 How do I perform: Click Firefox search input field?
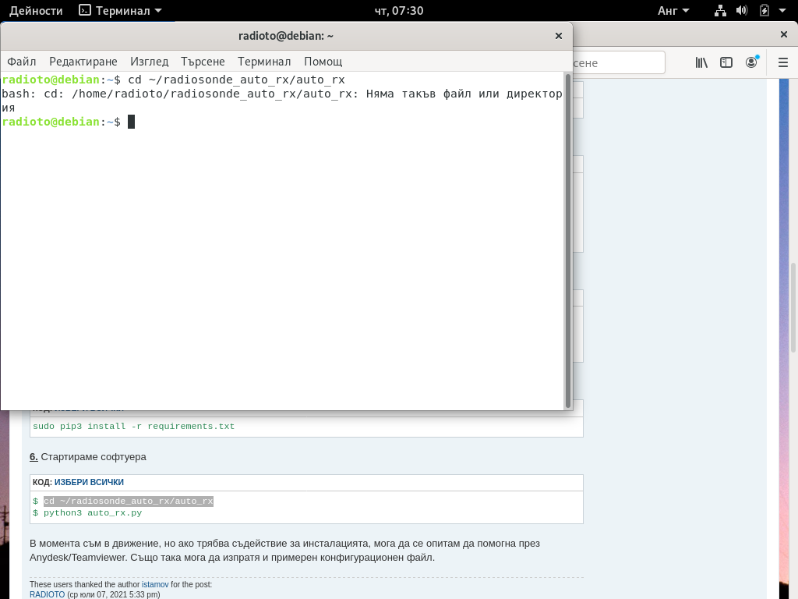pos(618,62)
